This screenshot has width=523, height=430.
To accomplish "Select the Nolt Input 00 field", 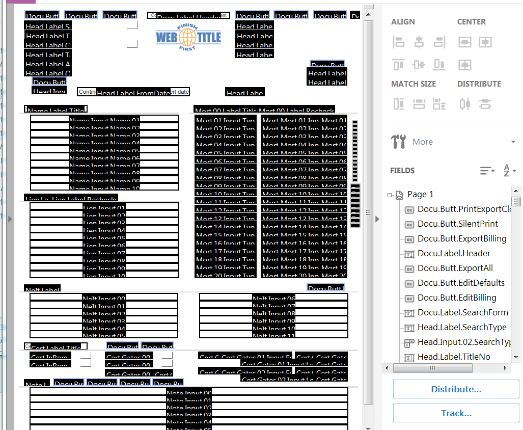I will click(x=104, y=297).
